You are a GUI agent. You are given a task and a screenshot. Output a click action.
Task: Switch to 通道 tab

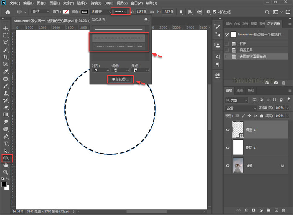[x=240, y=90]
